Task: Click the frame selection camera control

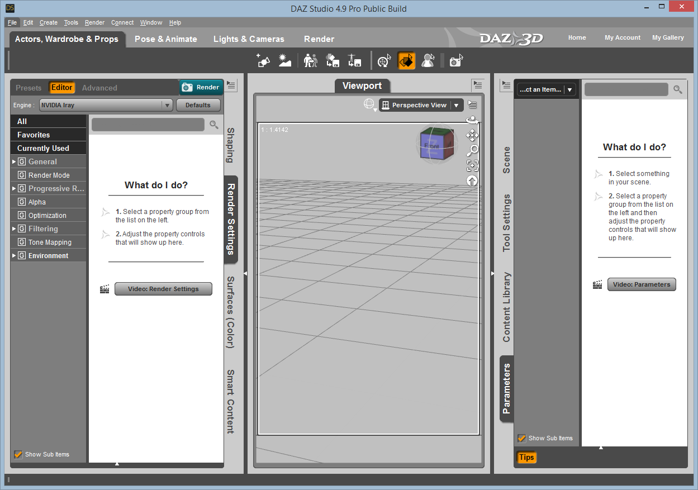Action: click(x=472, y=165)
